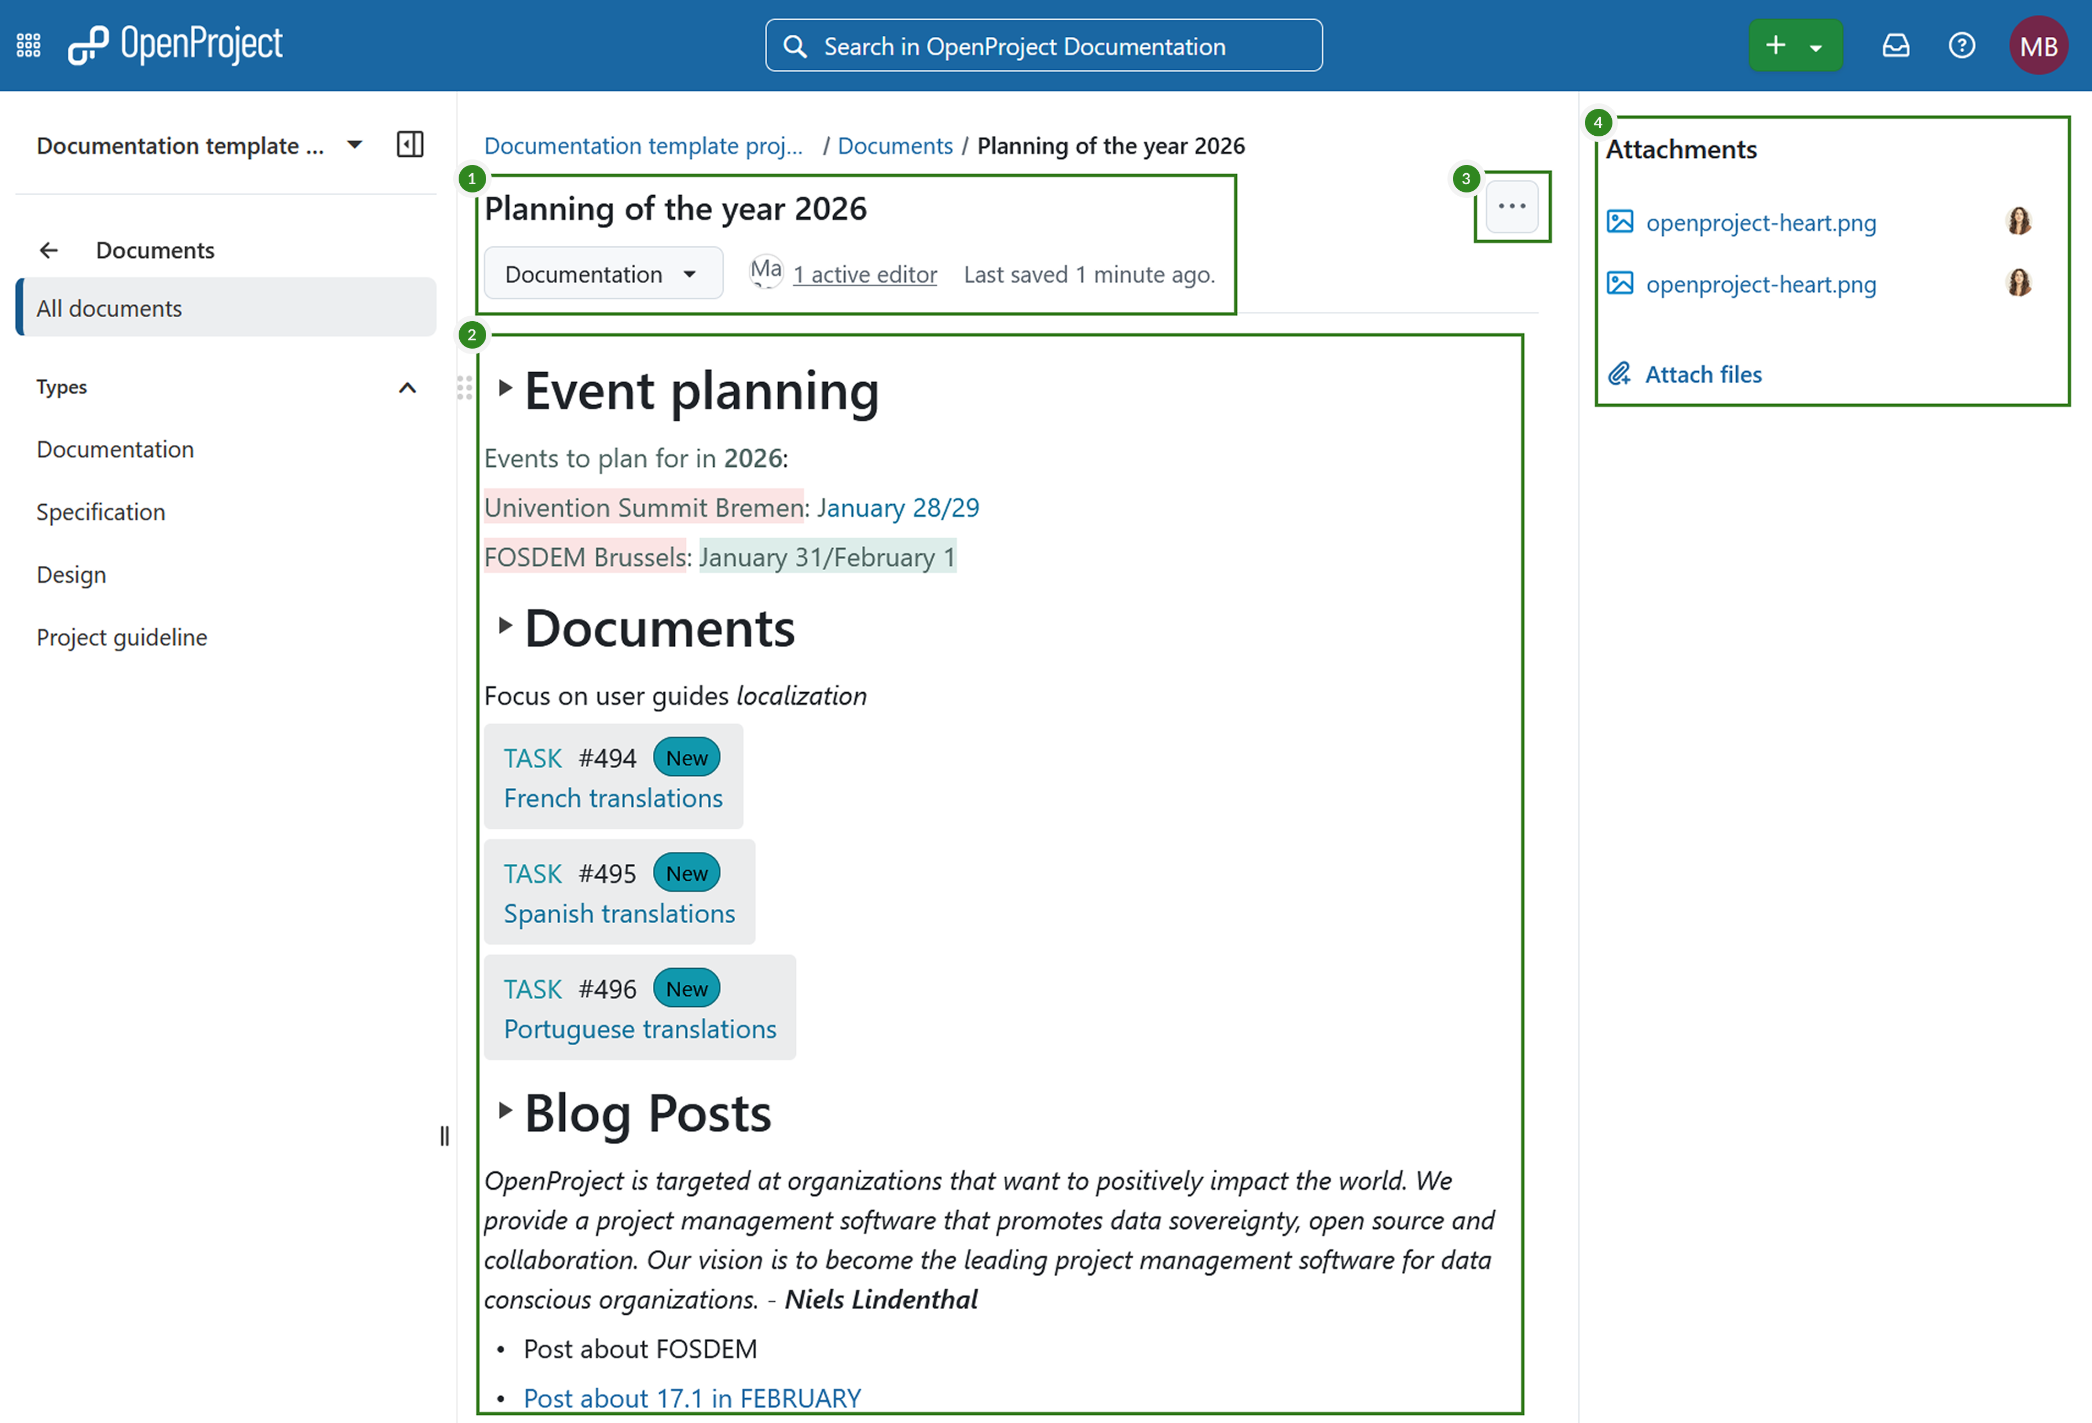Click the back arrow beside Documents
This screenshot has height=1423, width=2092.
pos(48,250)
